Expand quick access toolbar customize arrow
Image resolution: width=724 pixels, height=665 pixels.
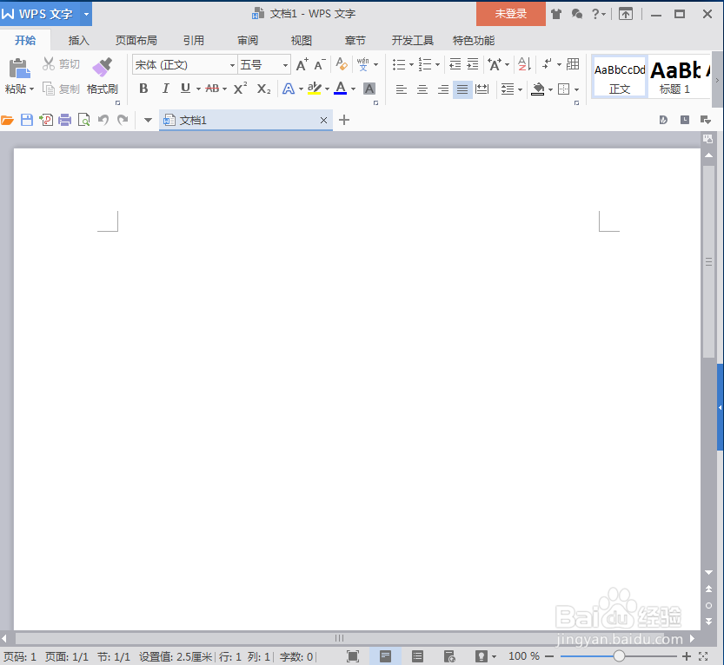pyautogui.click(x=149, y=121)
